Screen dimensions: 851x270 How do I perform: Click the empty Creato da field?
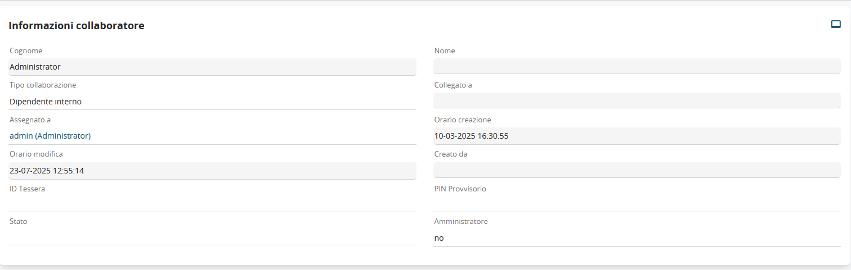[x=637, y=170]
